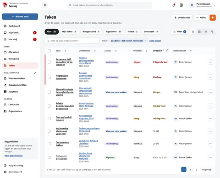Open row menu for Ontvangst bevestigen task

(210, 157)
